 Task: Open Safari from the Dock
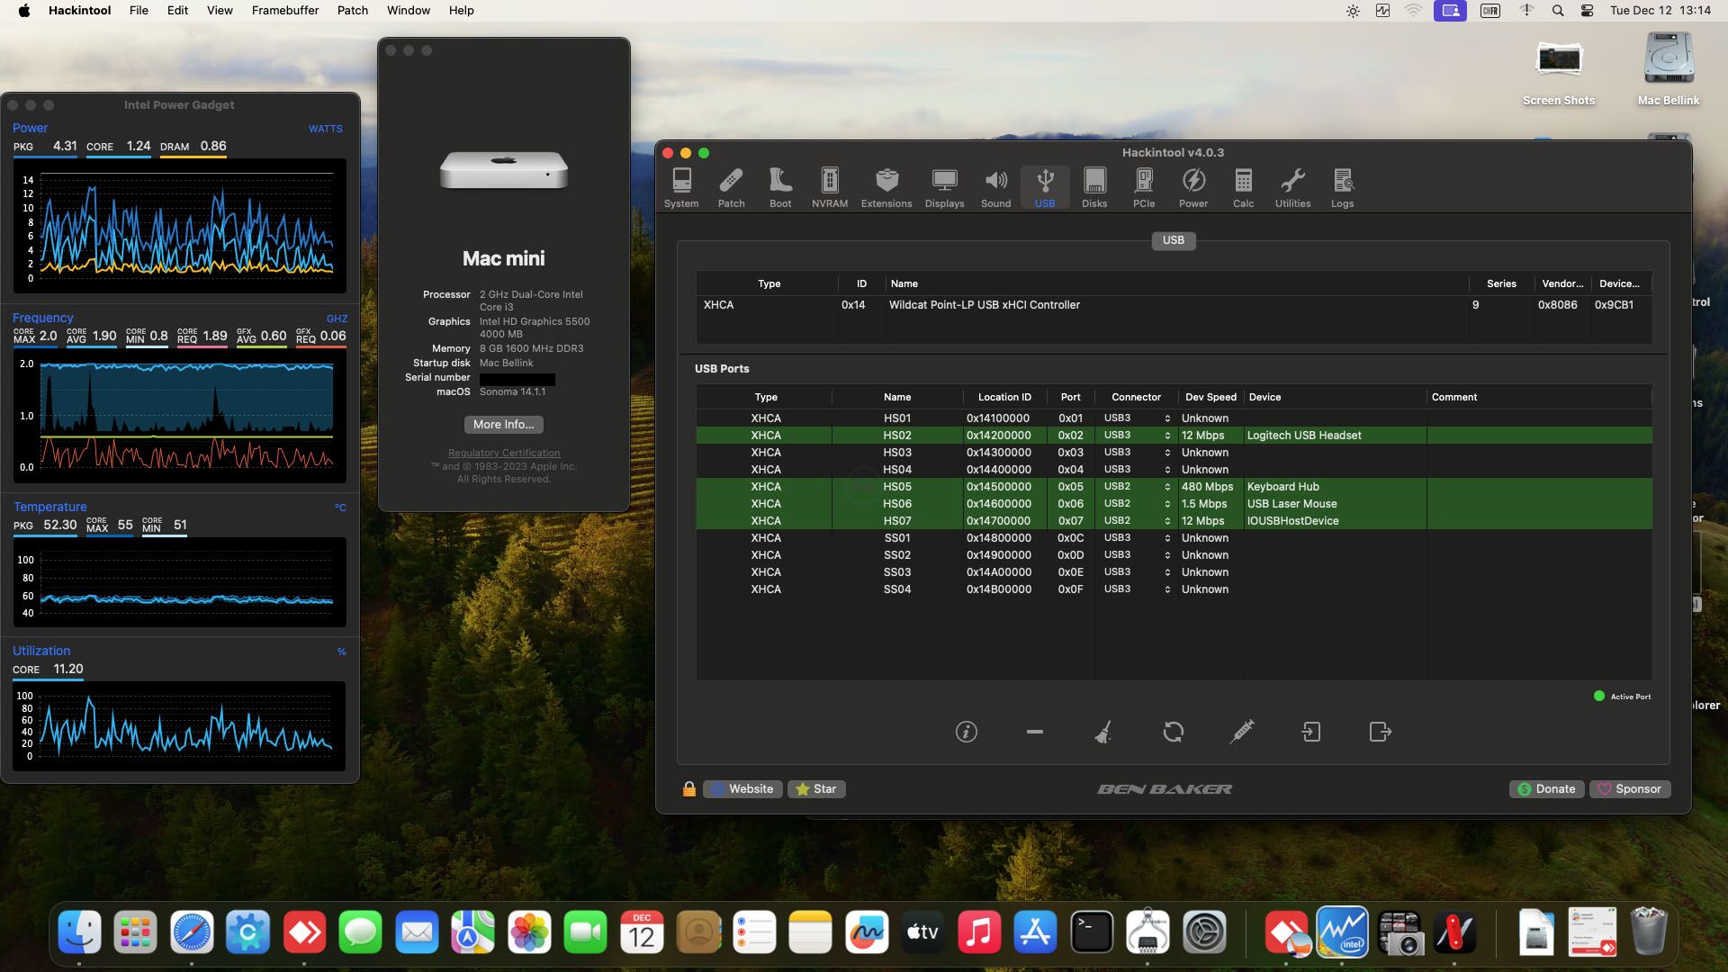192,932
